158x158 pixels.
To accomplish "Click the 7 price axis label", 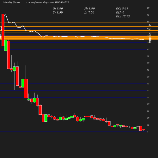I will point(148,132).
